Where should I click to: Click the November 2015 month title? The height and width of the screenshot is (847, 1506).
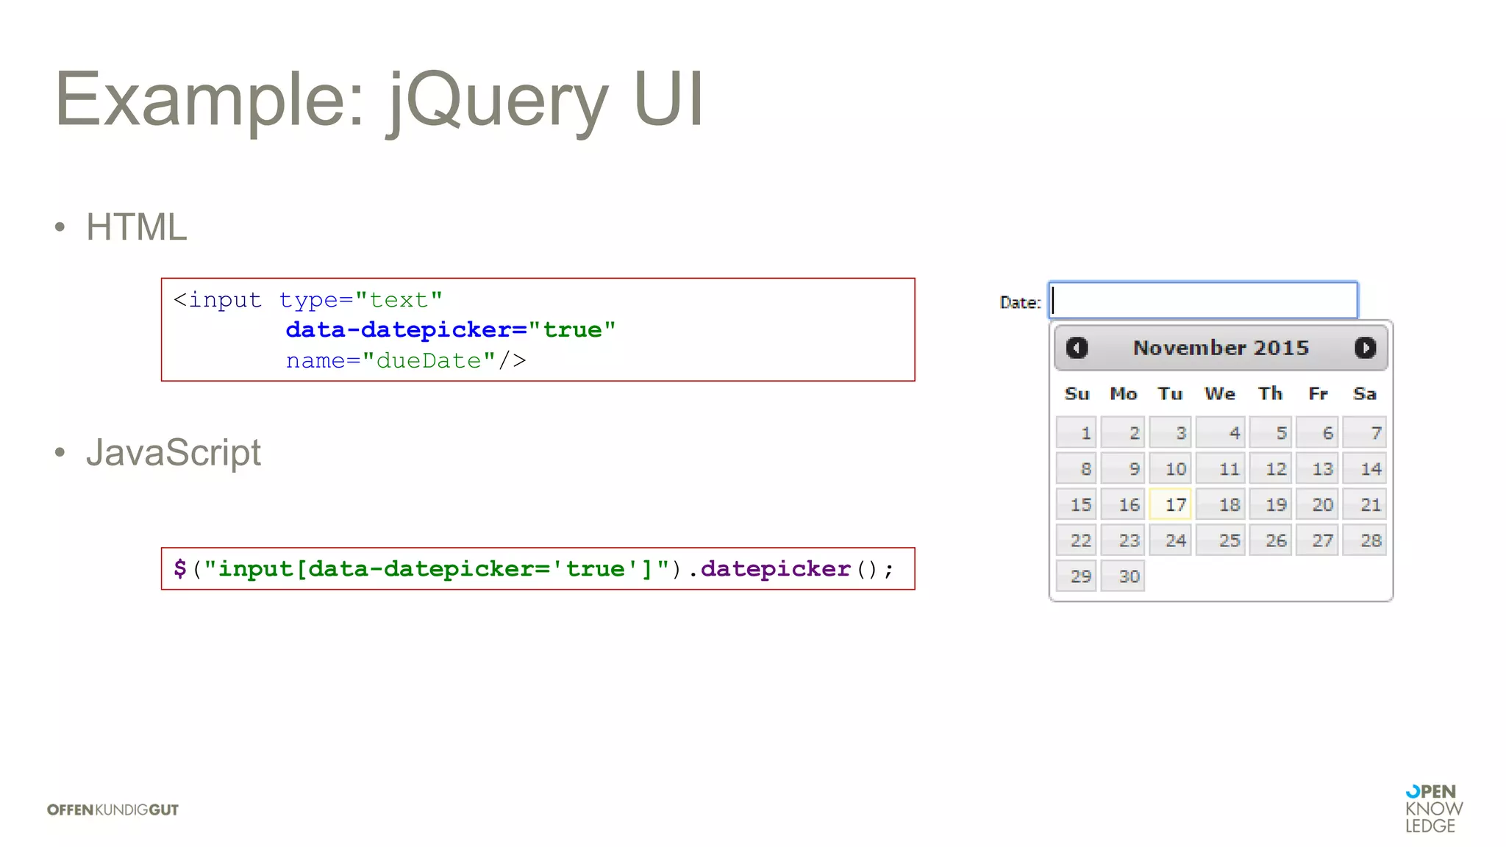click(x=1221, y=348)
